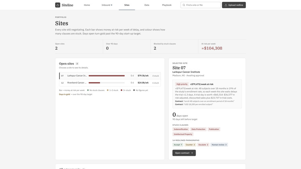Click the Data Protection clause tag
This screenshot has height=169, width=301.
[198, 129]
